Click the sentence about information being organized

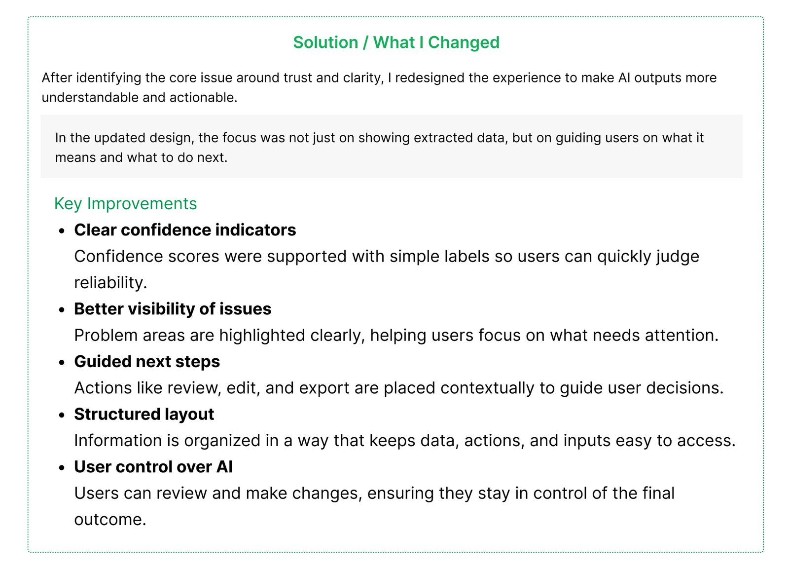tap(404, 441)
